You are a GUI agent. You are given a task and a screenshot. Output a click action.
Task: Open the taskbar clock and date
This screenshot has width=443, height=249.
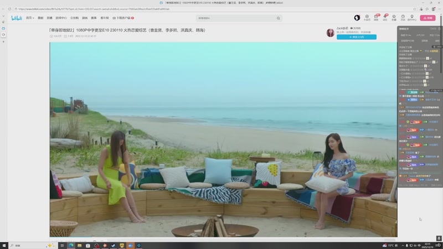tap(427, 246)
